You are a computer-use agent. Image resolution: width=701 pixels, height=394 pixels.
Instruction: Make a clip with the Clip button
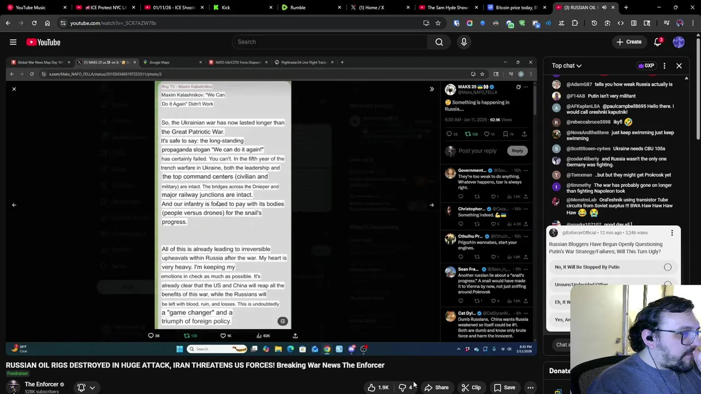click(x=471, y=387)
